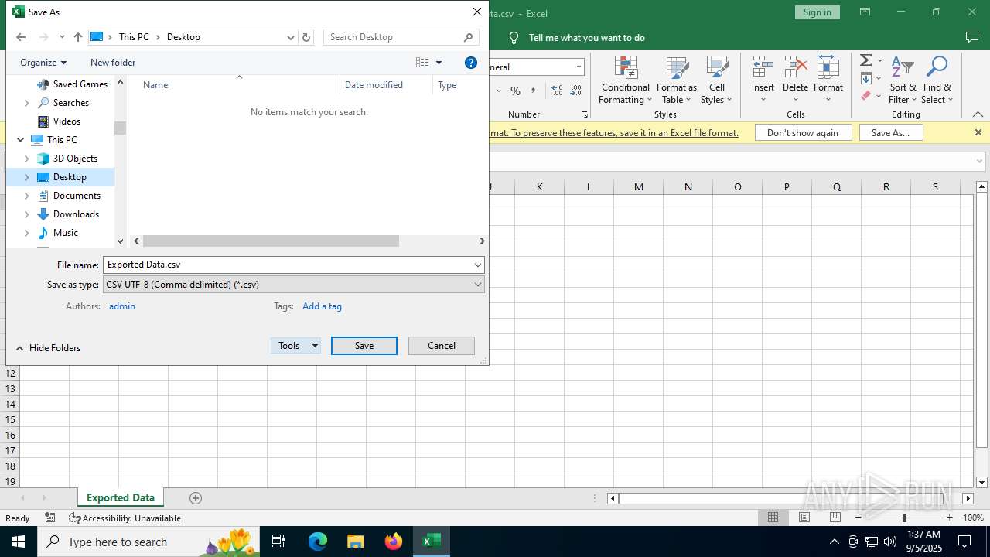This screenshot has height=557, width=990.
Task: Click Tell me what you want to do
Action: 586,38
